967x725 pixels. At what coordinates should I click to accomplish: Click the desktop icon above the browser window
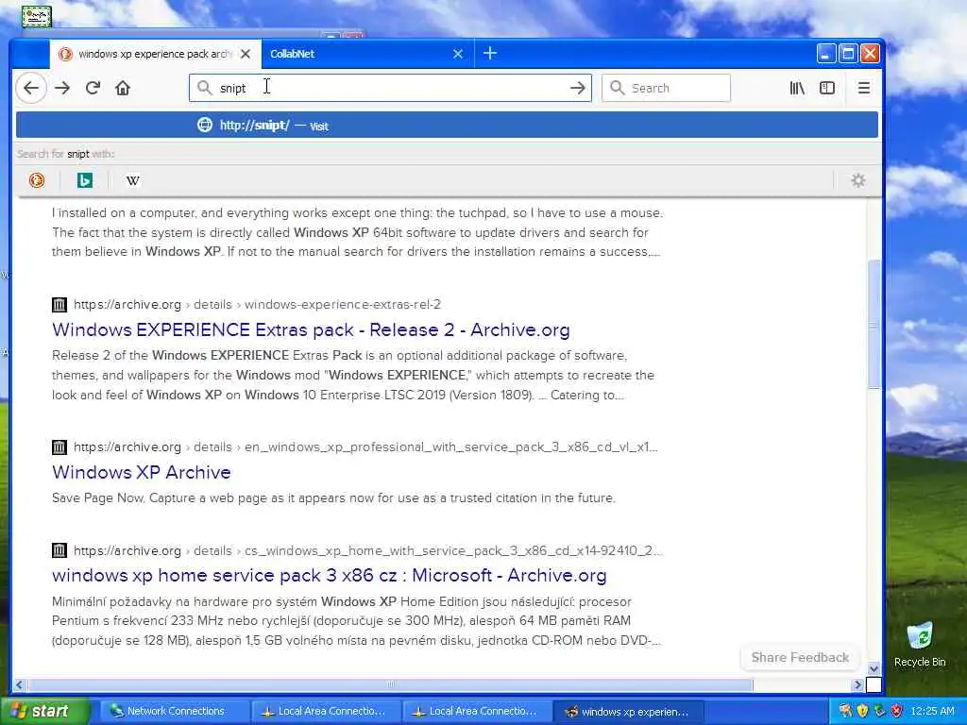(37, 16)
